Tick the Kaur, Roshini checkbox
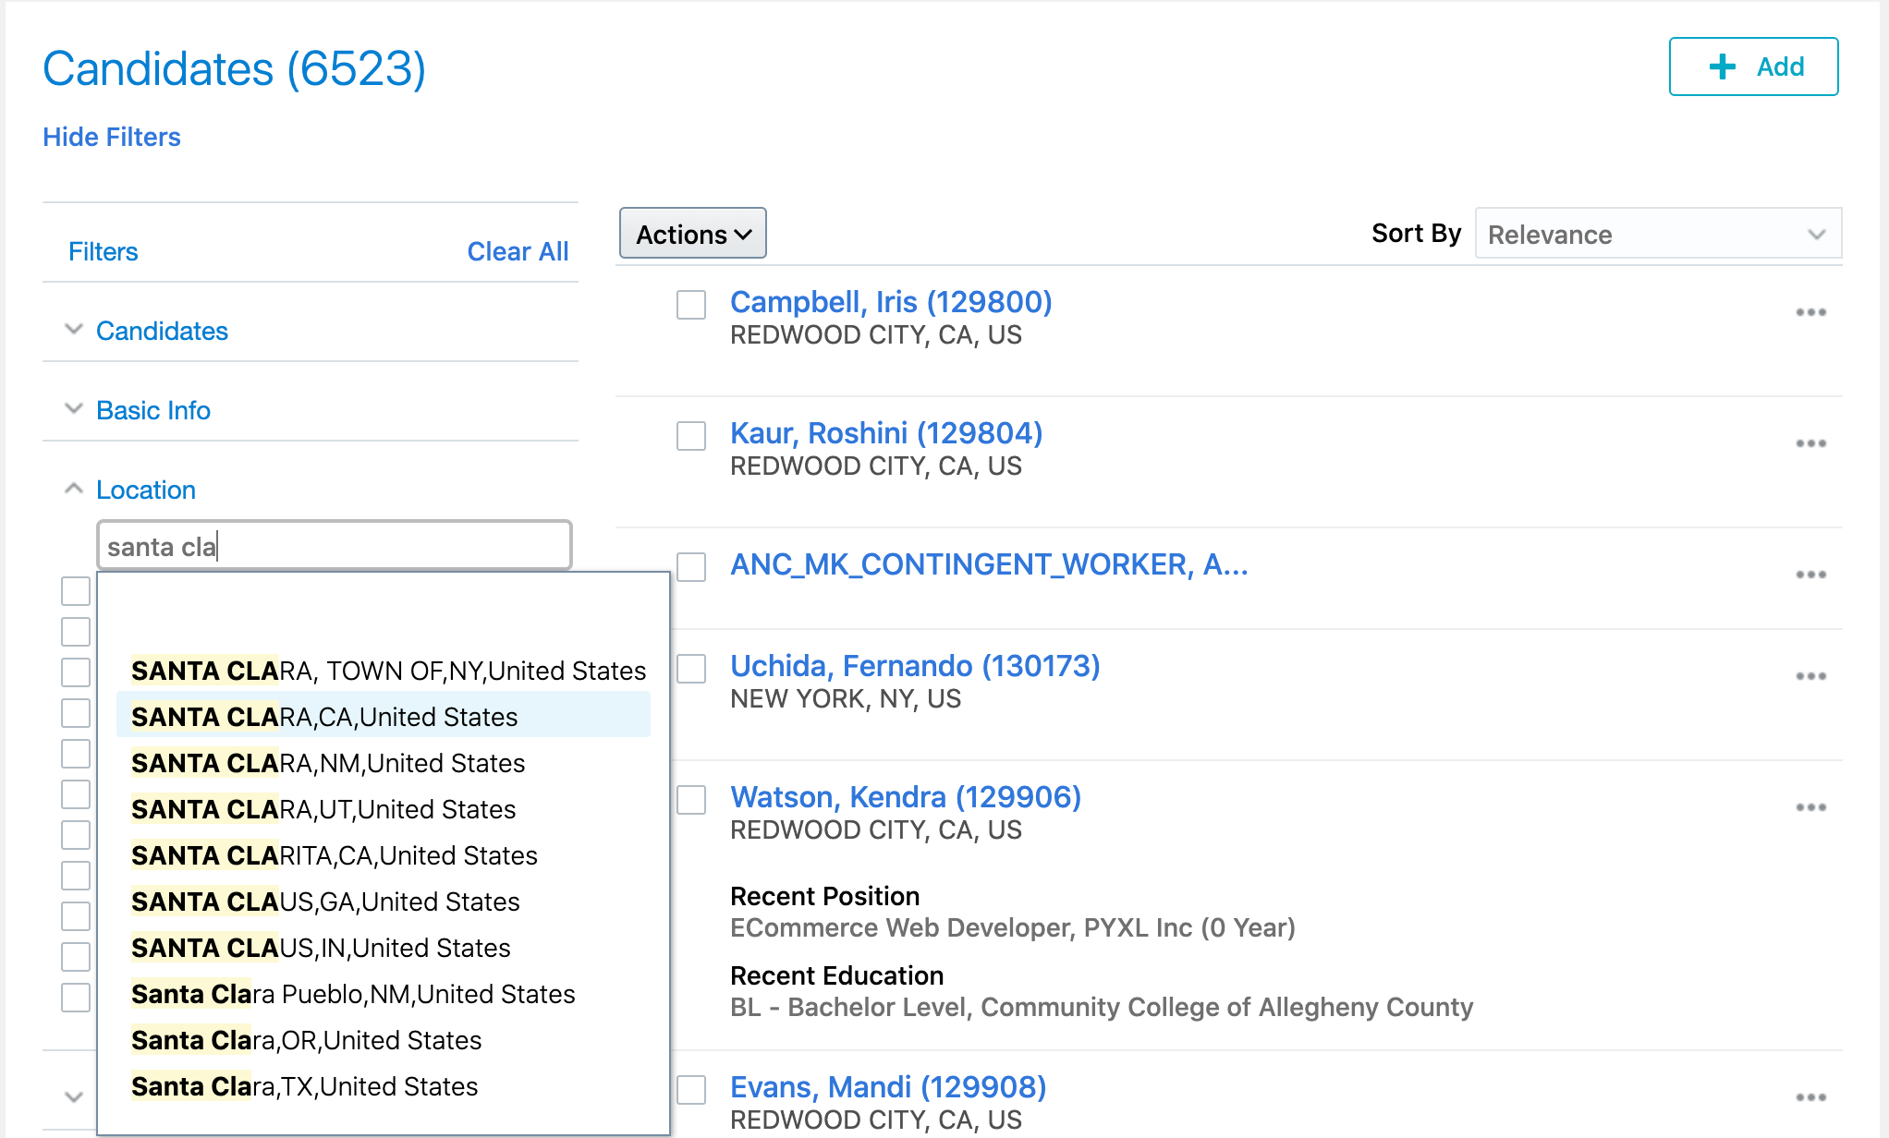The image size is (1889, 1138). coord(691,436)
